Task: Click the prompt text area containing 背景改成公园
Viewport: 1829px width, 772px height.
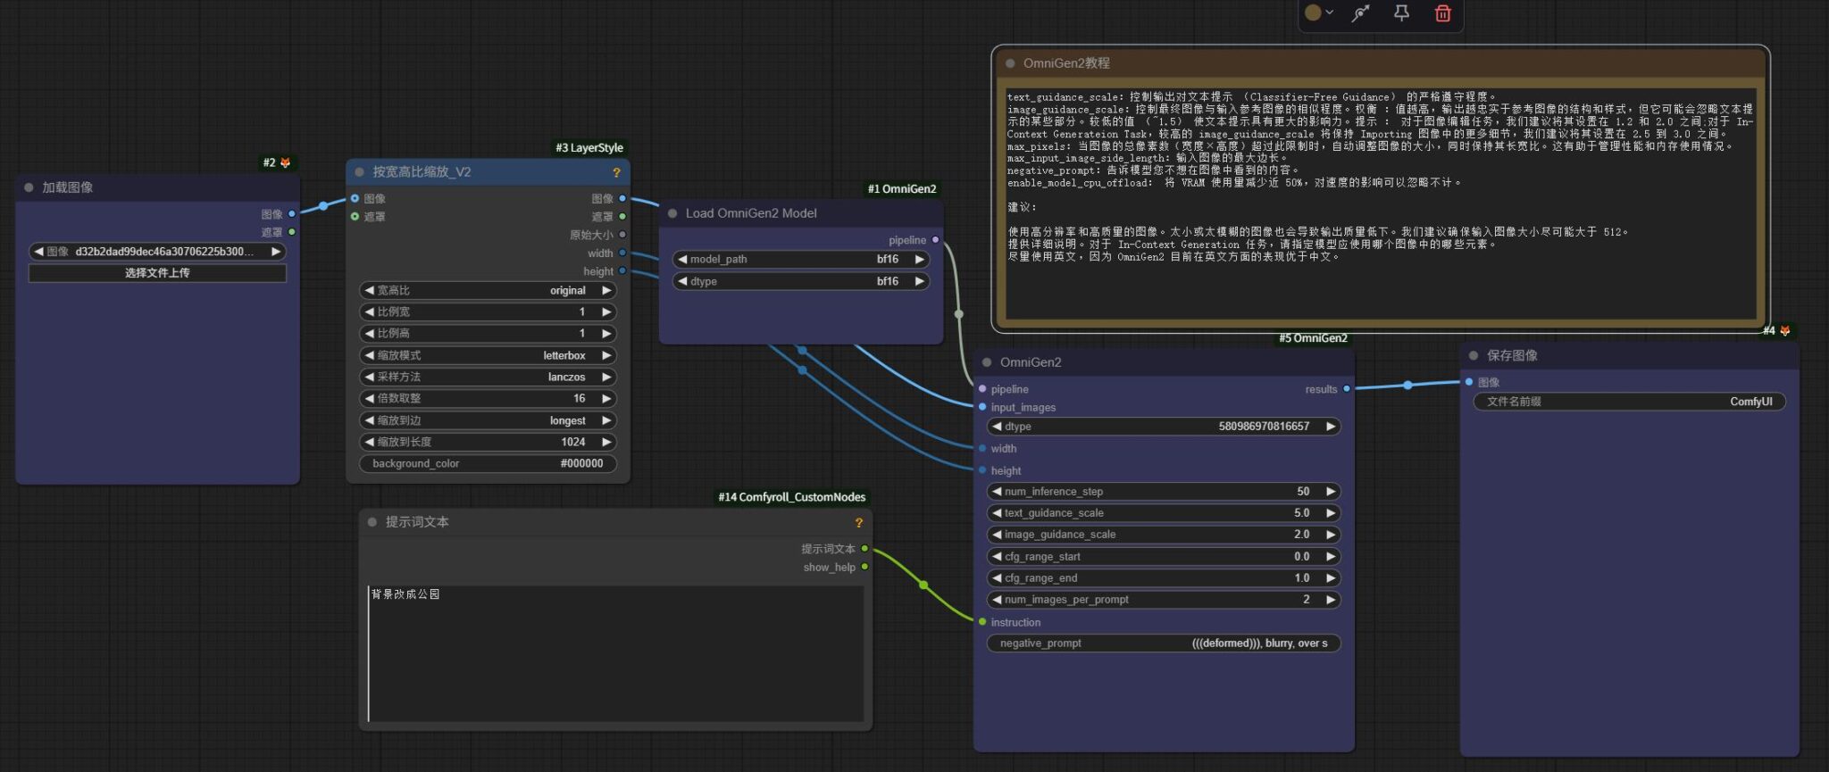Action: click(x=615, y=653)
